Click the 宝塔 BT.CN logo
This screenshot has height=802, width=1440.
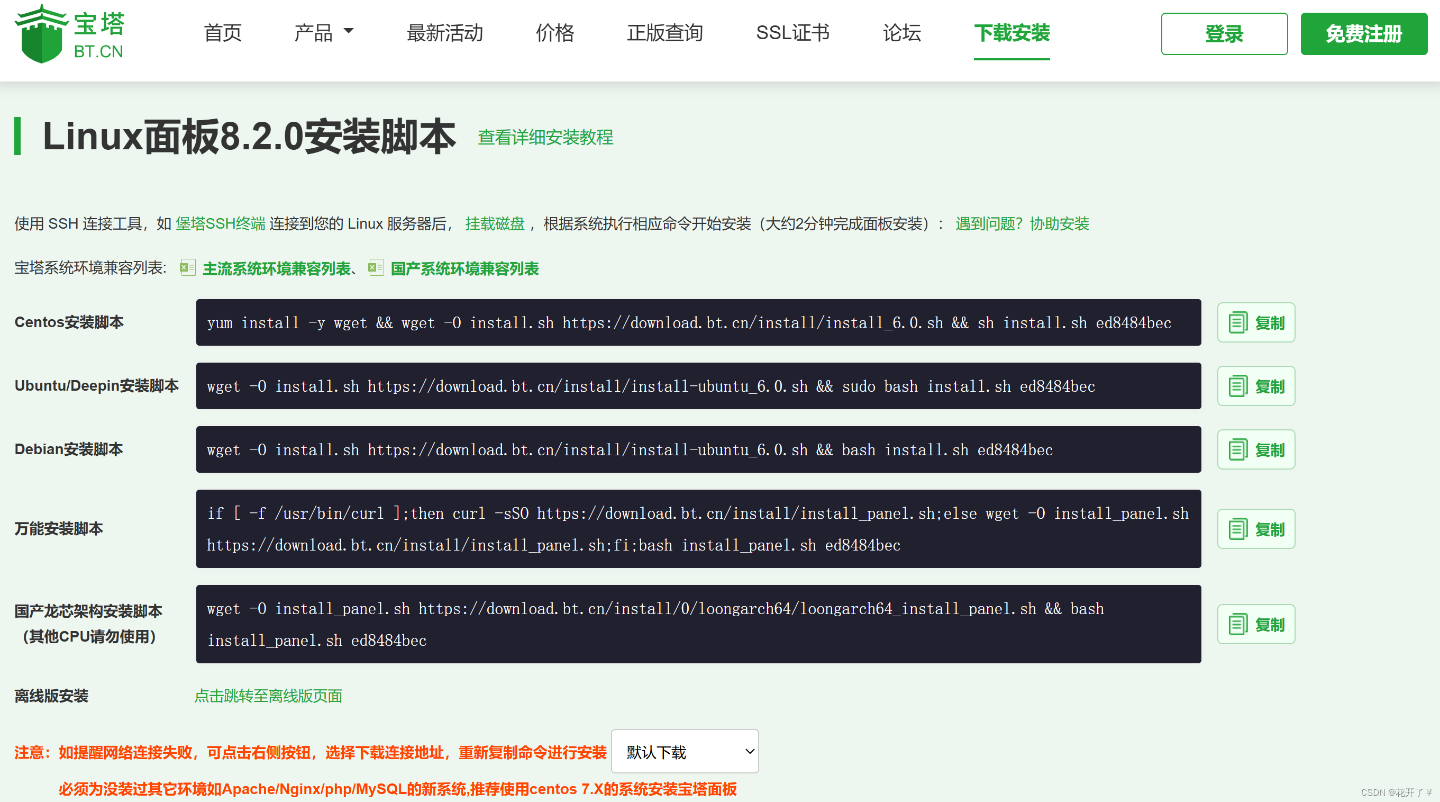69,33
